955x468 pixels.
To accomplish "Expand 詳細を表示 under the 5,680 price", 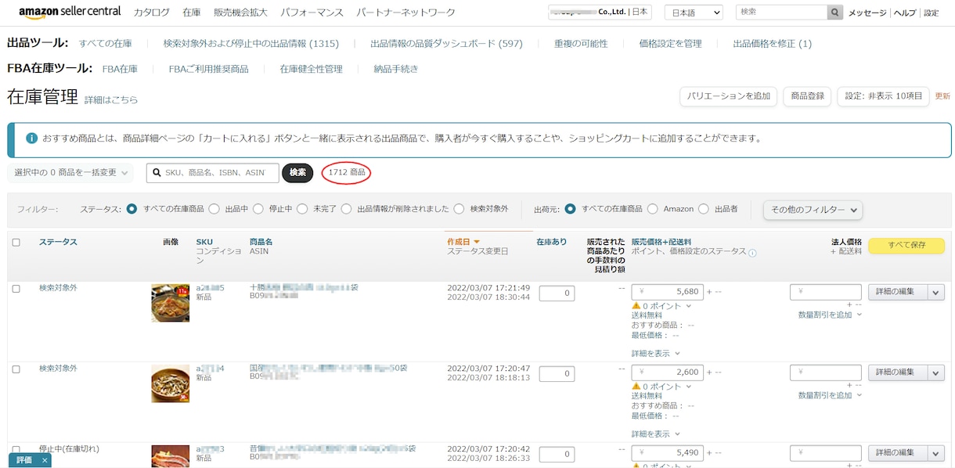I will click(x=656, y=353).
